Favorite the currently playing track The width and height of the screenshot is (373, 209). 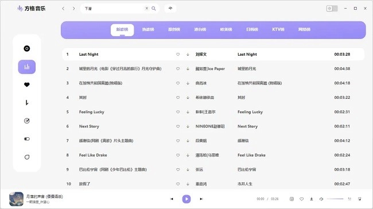(x=301, y=199)
